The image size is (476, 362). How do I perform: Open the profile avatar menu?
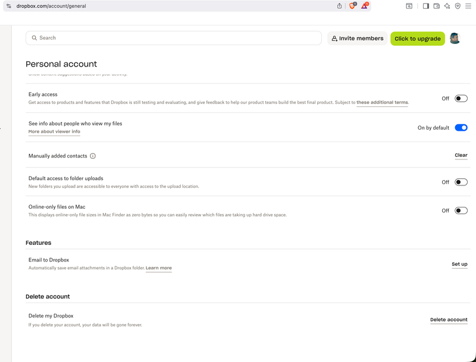coord(455,39)
